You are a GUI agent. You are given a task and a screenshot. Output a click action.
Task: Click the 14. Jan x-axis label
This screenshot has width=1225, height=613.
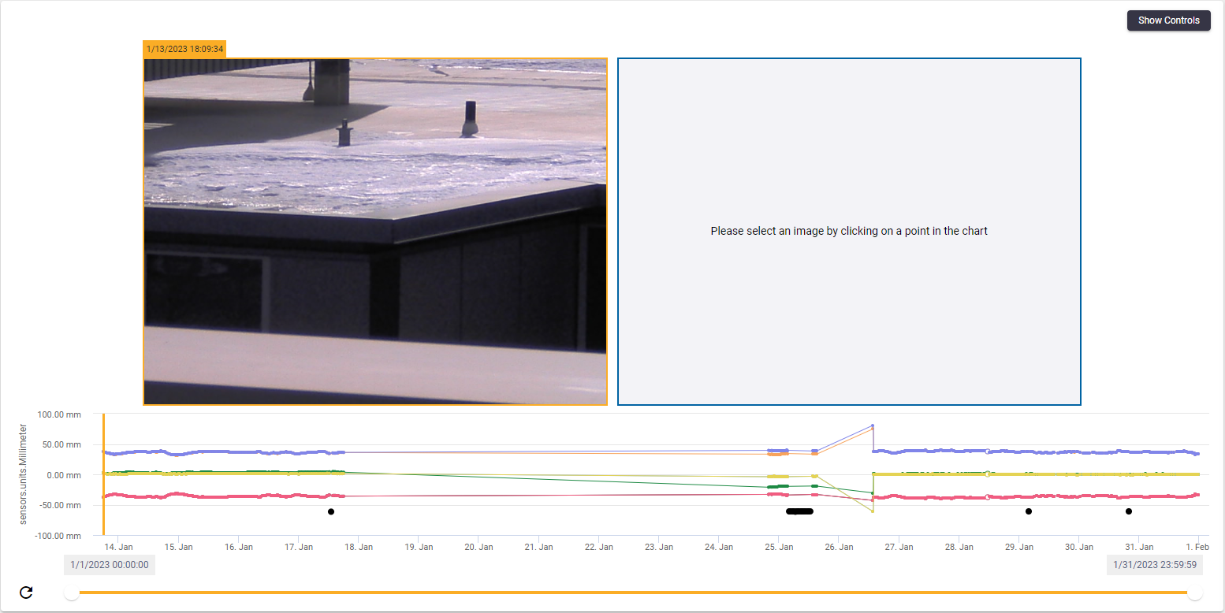point(119,547)
